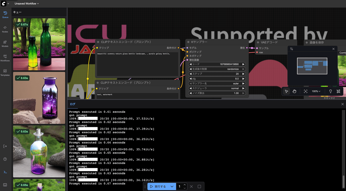Click the square stop icon in run bar
The image size is (346, 191).
[199, 186]
